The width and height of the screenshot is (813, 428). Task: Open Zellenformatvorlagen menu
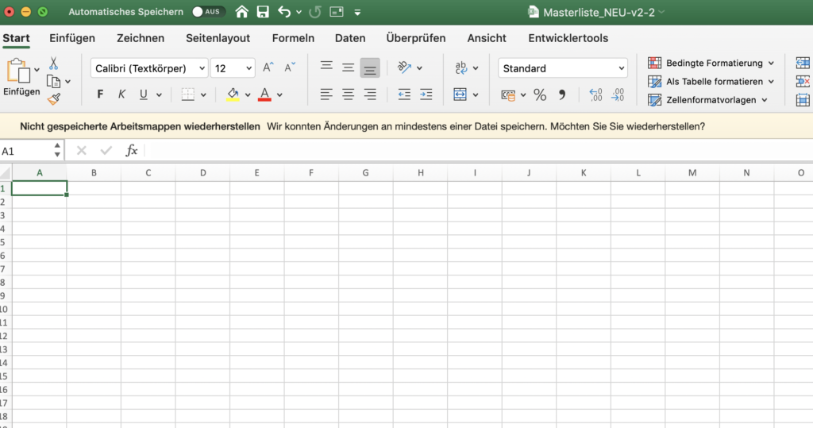[x=707, y=99]
